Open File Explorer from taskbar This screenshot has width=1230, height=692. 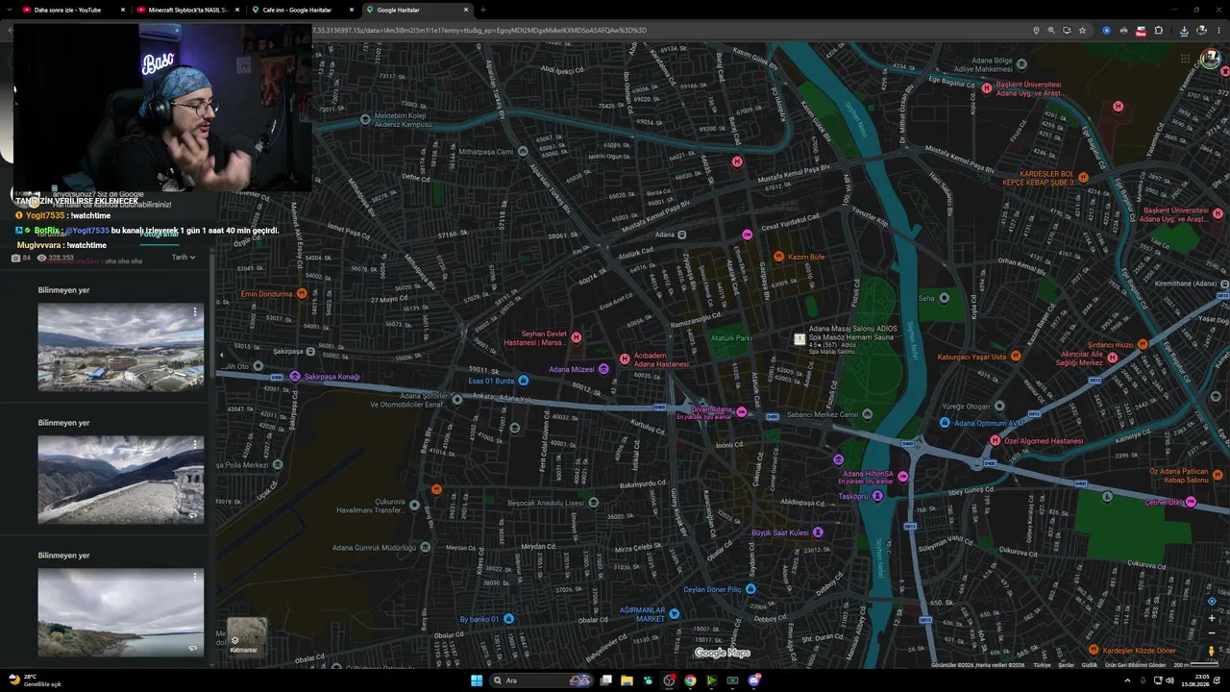pyautogui.click(x=627, y=680)
